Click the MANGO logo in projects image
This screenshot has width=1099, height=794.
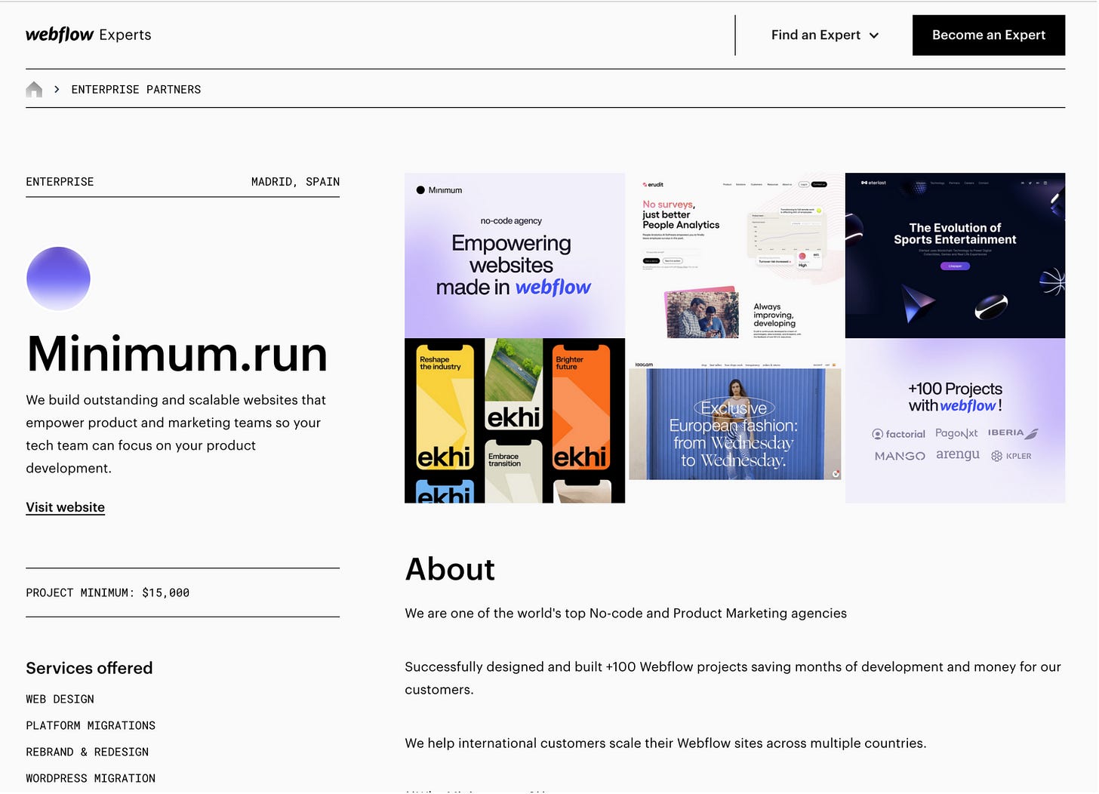[x=900, y=456]
